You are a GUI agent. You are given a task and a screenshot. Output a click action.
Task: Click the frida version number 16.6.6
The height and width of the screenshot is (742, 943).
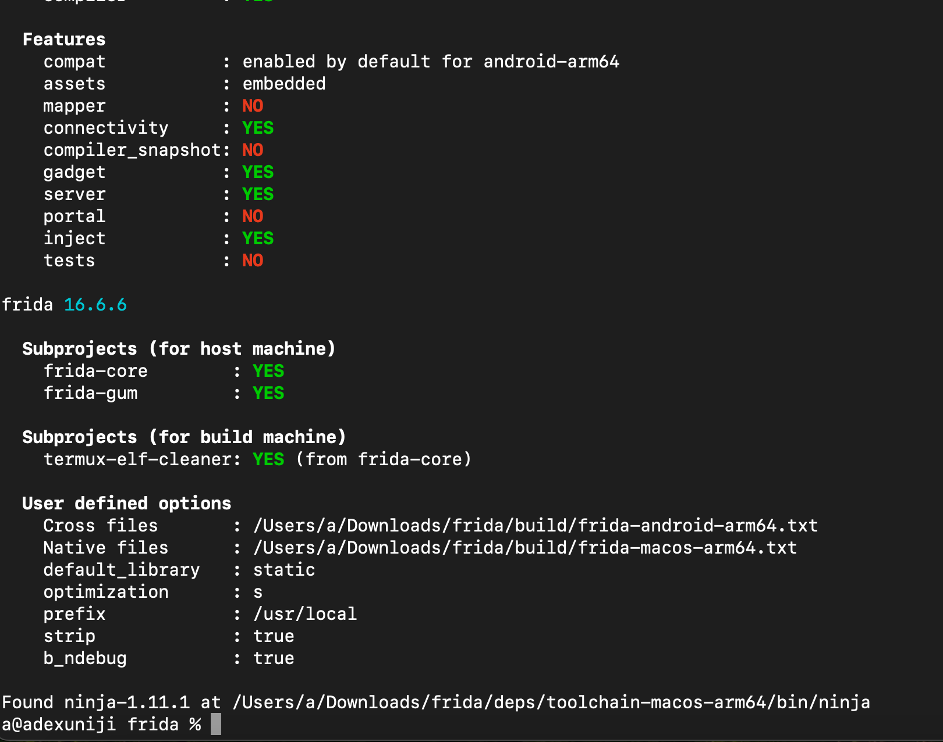coord(95,305)
